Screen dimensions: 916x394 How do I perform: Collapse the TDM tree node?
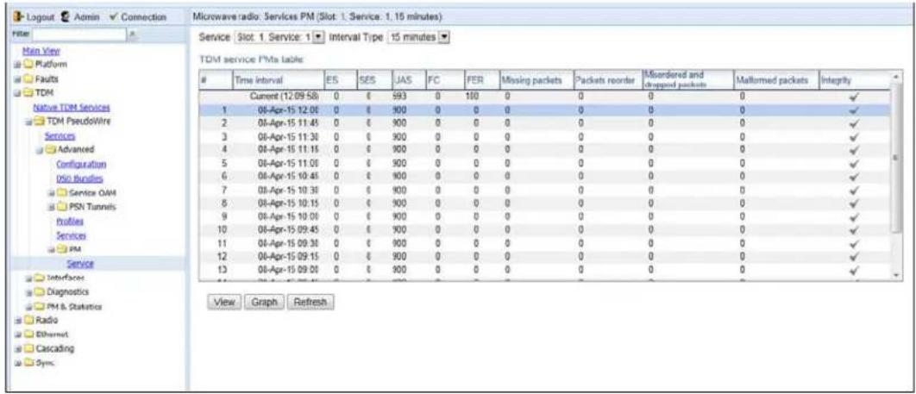click(x=18, y=93)
